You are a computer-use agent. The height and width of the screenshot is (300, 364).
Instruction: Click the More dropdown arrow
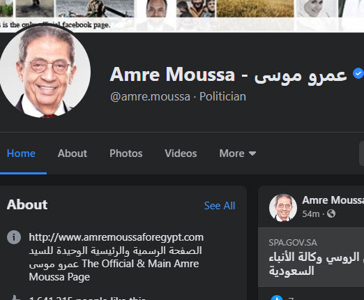252,153
